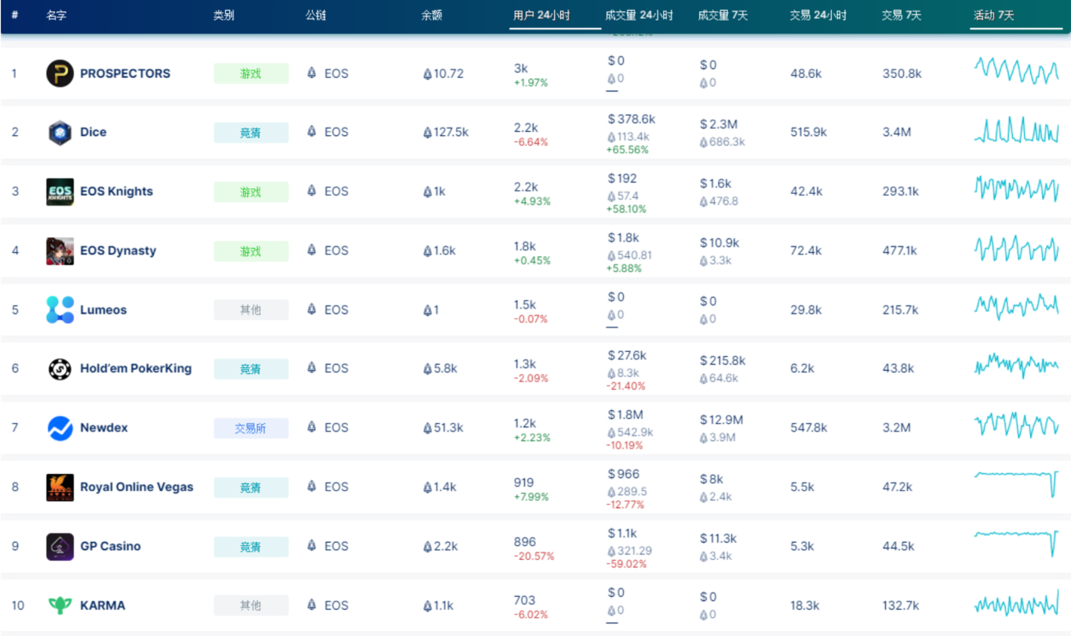Sort by 用户 24小时 column header

pos(541,16)
